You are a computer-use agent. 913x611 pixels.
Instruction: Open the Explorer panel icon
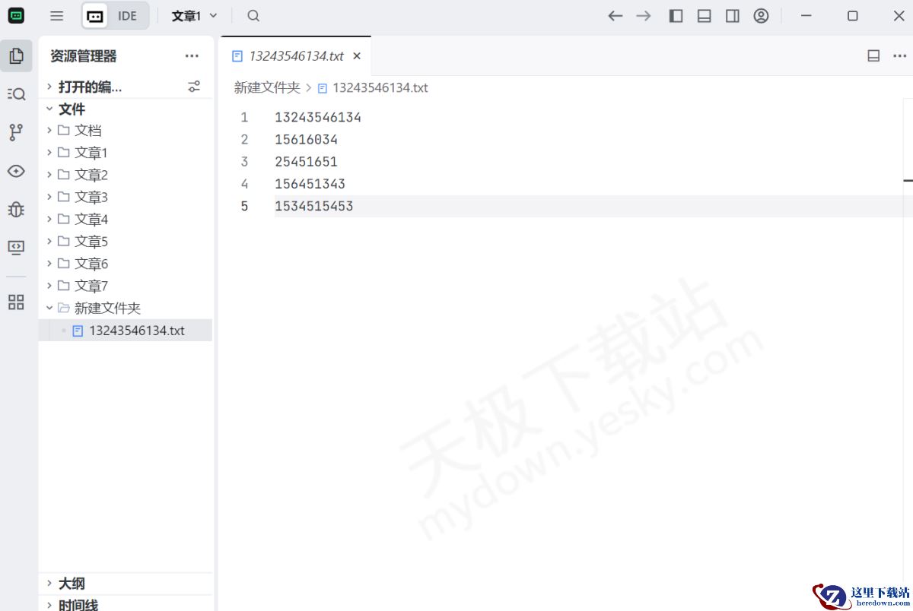click(16, 55)
